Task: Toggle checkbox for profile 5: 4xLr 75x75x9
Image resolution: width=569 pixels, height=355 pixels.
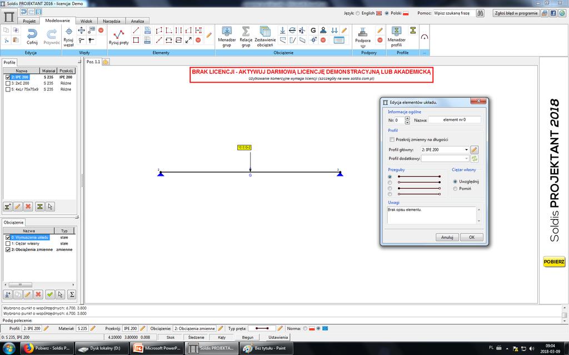Action: click(8, 89)
